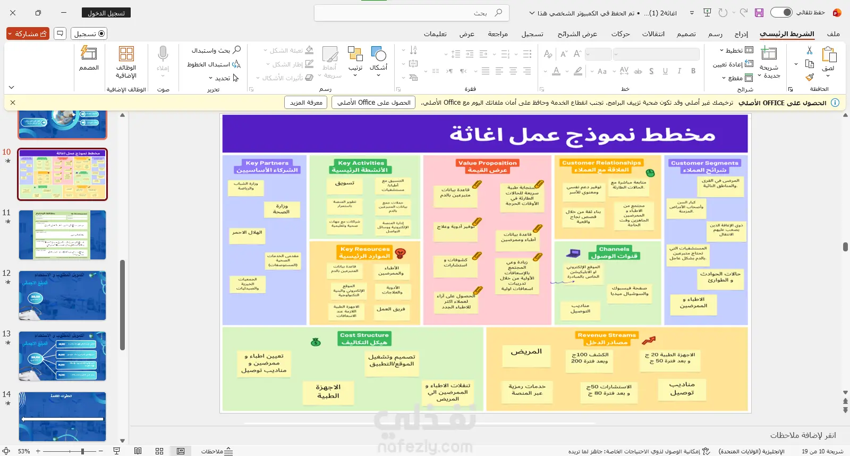
Task: Switch to the Animations (حركات) tab
Action: [620, 34]
